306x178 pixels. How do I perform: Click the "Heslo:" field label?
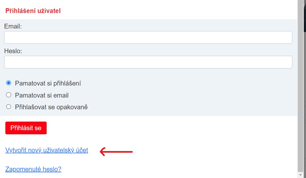(x=13, y=51)
